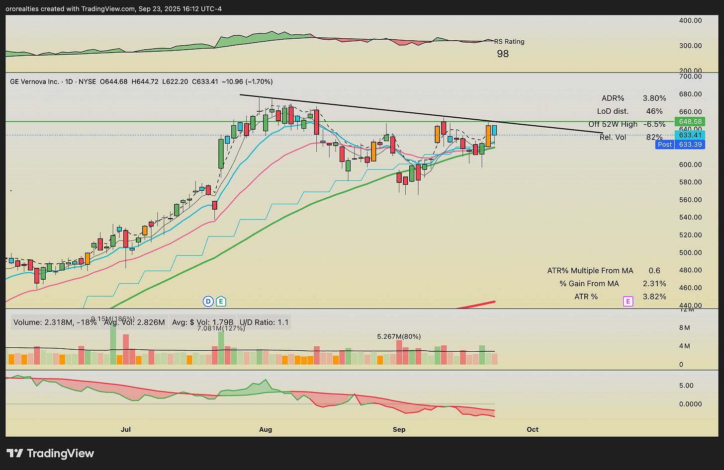Click the TradingView logo
Screen dimensions: 724x470
click(x=50, y=453)
